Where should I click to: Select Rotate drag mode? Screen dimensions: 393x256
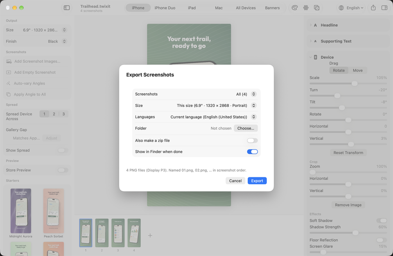(339, 70)
